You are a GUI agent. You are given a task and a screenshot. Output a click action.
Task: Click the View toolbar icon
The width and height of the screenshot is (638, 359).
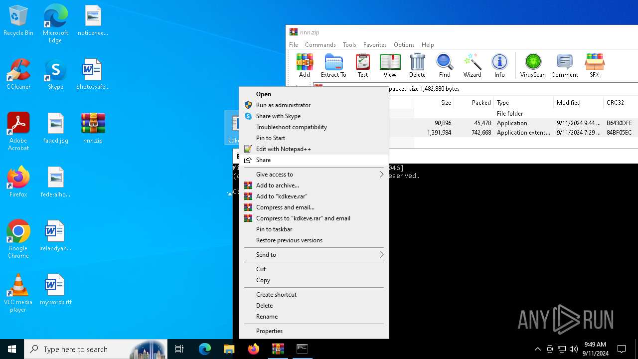pyautogui.click(x=390, y=65)
